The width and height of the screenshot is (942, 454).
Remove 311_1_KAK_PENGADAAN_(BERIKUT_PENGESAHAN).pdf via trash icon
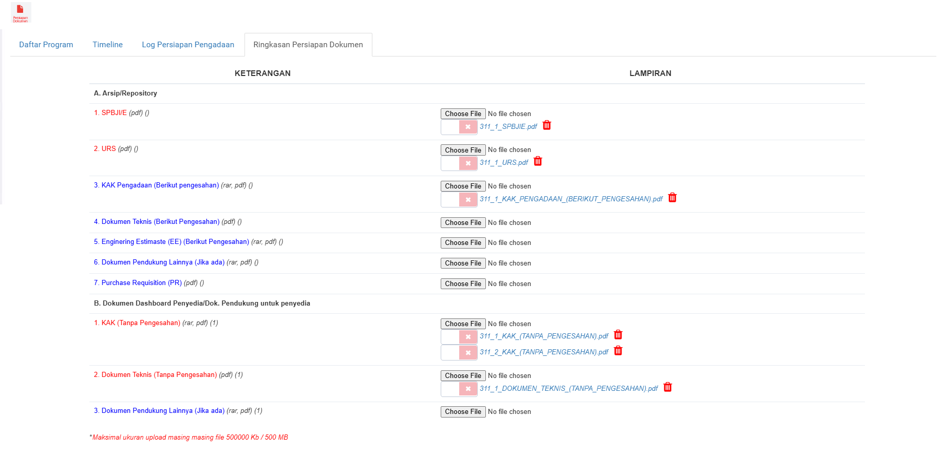coord(672,198)
